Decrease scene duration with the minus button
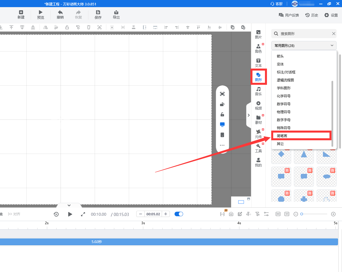The height and width of the screenshot is (272, 342). [140, 214]
